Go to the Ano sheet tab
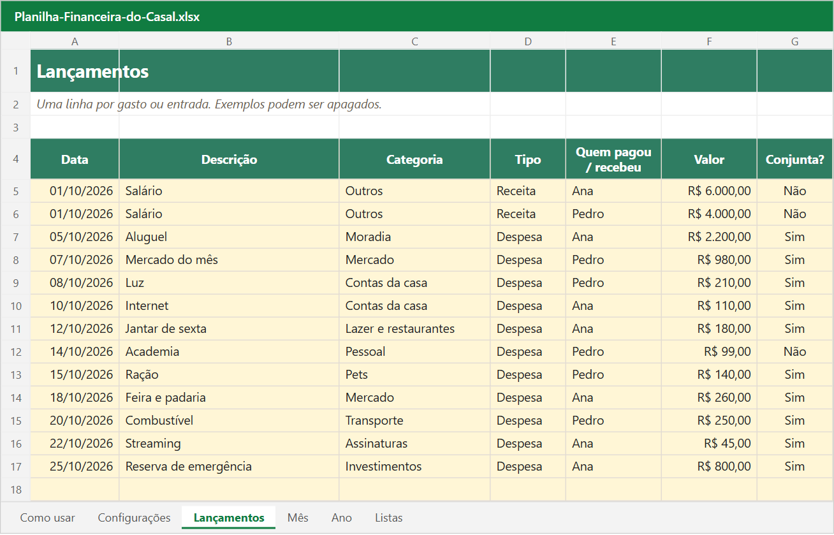834x535 pixels. pos(342,518)
